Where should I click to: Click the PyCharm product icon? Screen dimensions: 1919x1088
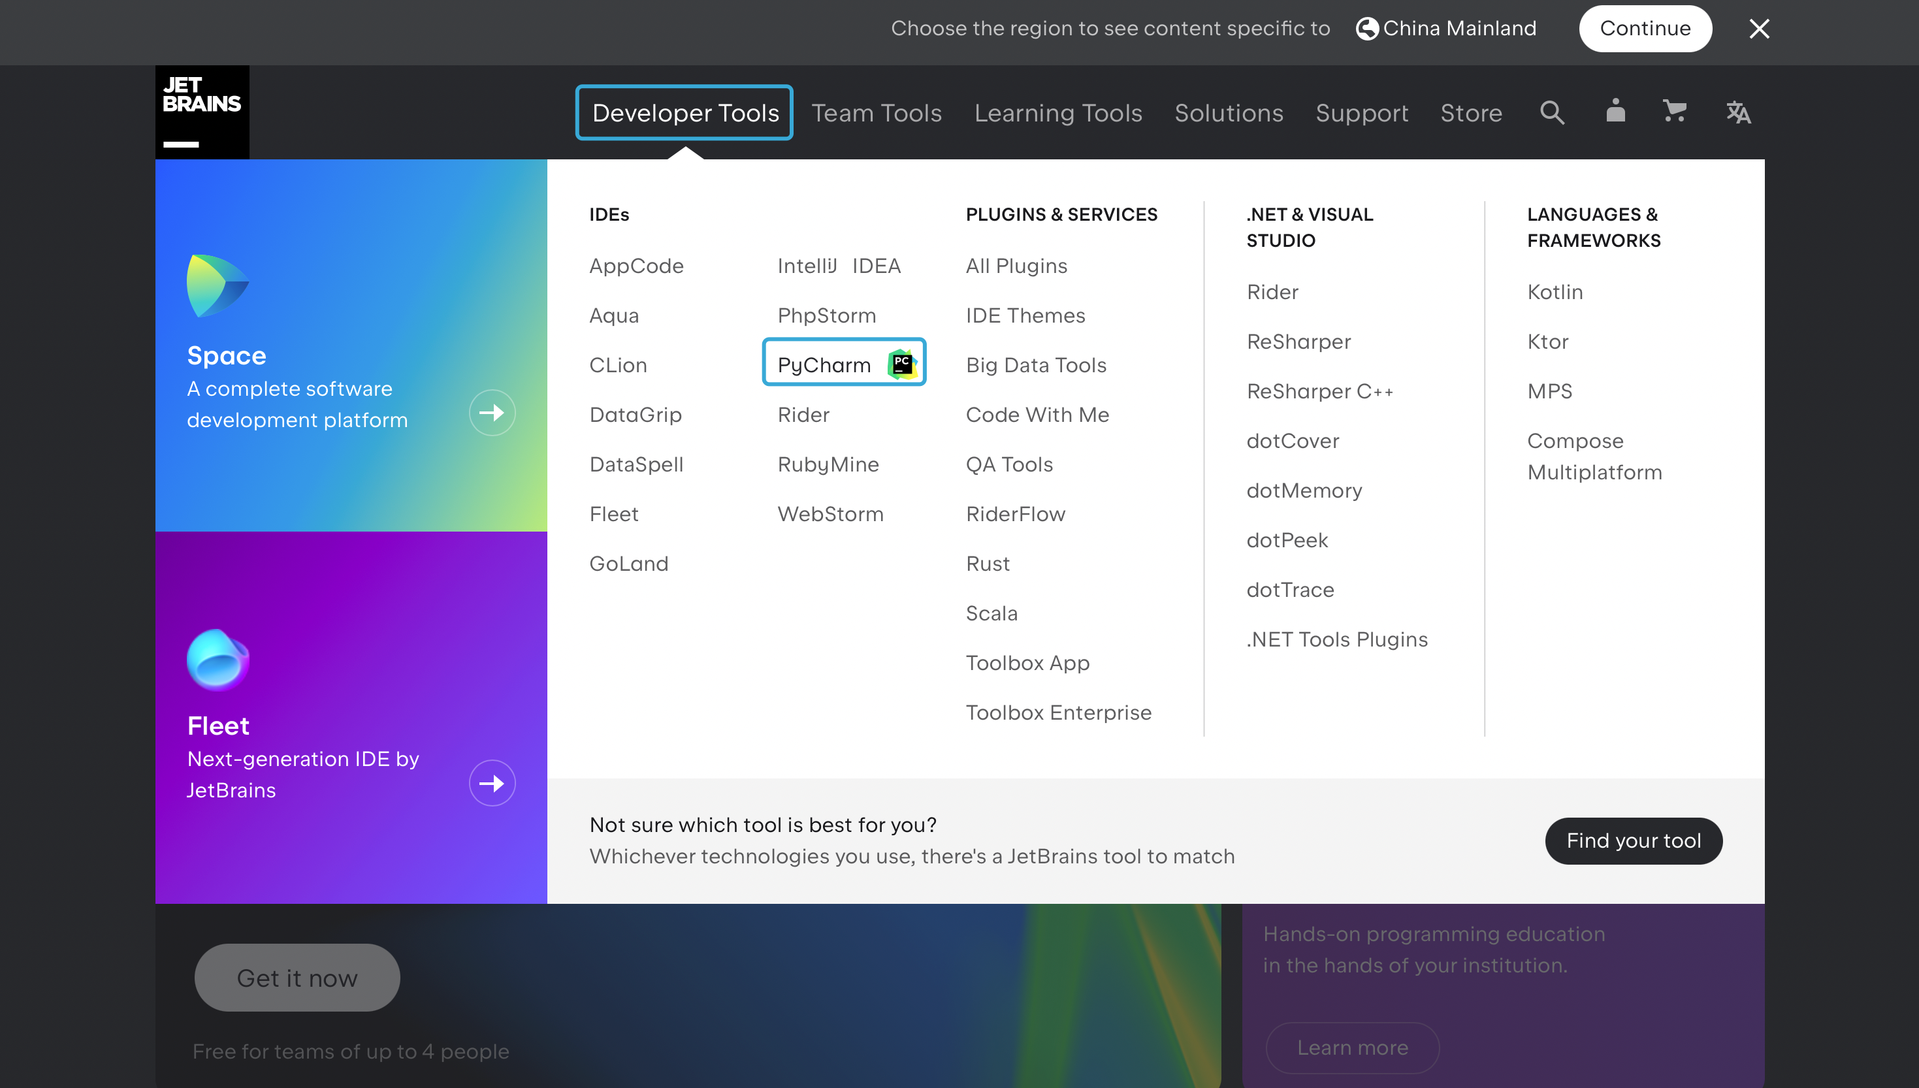[x=902, y=364]
